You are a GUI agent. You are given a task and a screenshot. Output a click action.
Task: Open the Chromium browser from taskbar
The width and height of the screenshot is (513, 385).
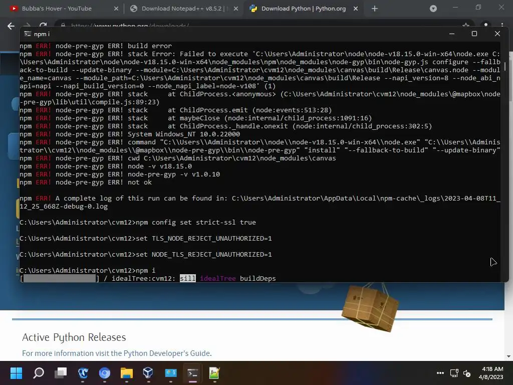(105, 373)
